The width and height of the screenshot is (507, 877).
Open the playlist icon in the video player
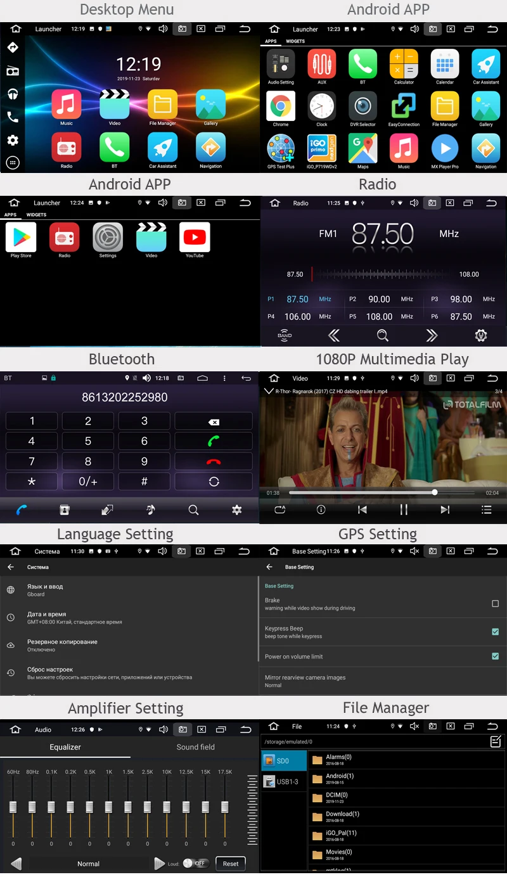pos(486,509)
